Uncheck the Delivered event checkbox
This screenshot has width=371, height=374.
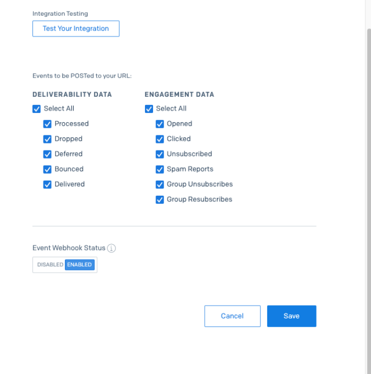(48, 184)
